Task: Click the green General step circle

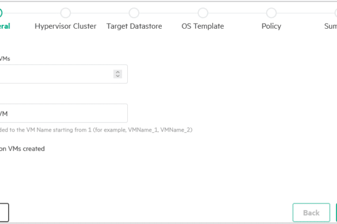Action: tap(1, 13)
